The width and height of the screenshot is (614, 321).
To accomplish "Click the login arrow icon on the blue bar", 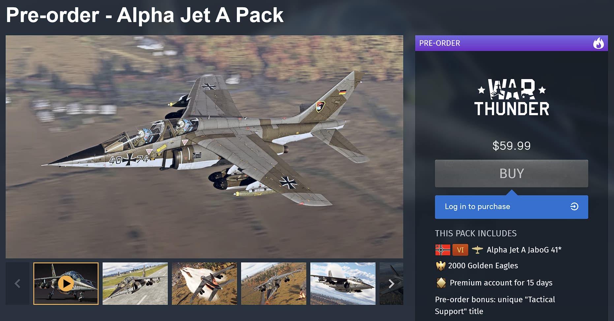I will (574, 206).
